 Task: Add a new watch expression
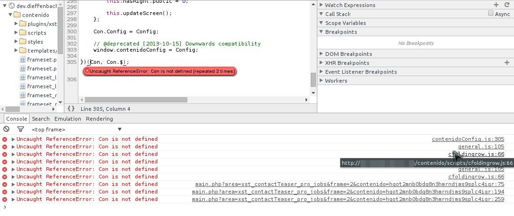pos(496,5)
